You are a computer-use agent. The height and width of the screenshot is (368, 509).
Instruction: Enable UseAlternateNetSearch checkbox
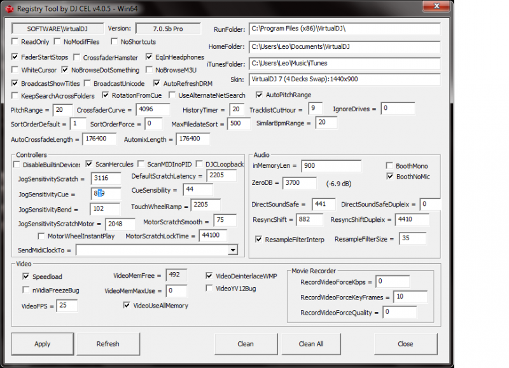172,95
